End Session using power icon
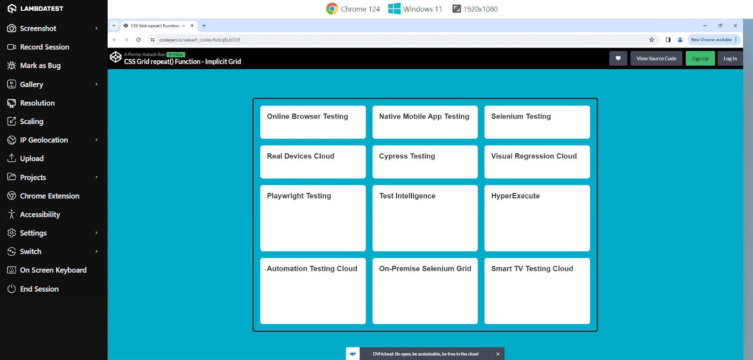 (x=12, y=289)
